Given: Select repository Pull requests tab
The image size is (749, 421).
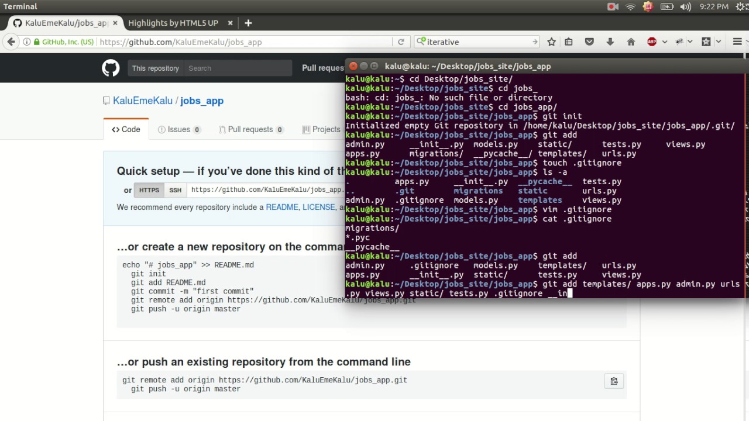Looking at the screenshot, I should tap(251, 129).
